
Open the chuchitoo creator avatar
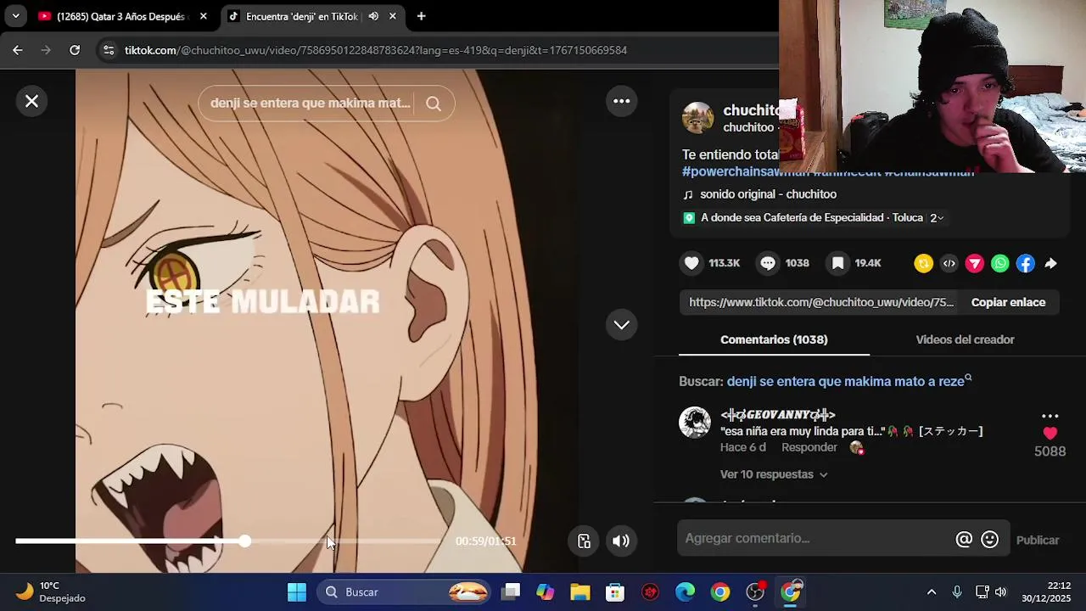coord(698,119)
